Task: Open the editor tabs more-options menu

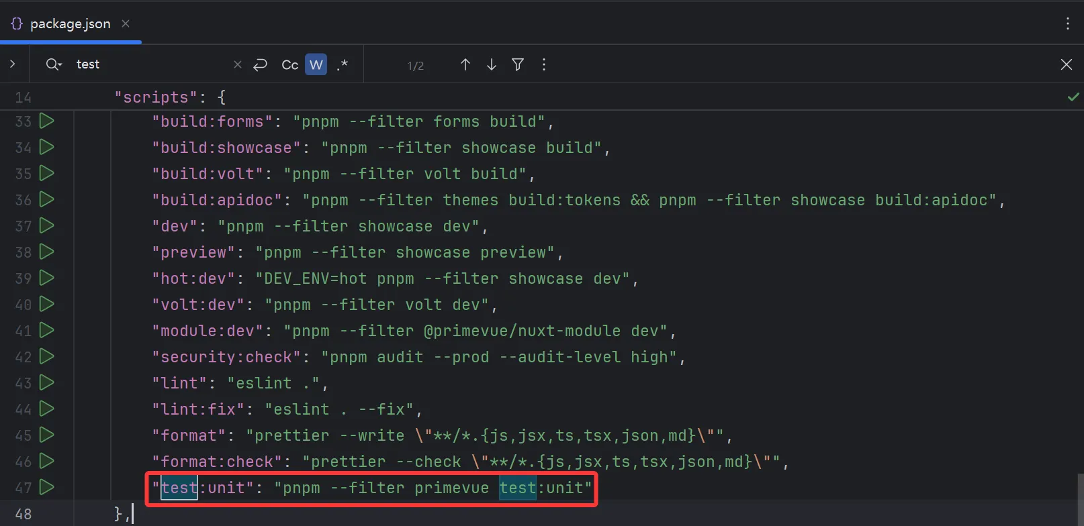Action: pyautogui.click(x=1068, y=23)
